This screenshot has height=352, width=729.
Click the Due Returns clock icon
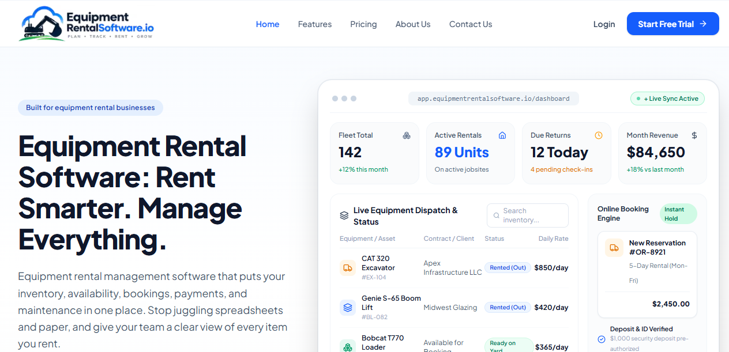(x=599, y=135)
